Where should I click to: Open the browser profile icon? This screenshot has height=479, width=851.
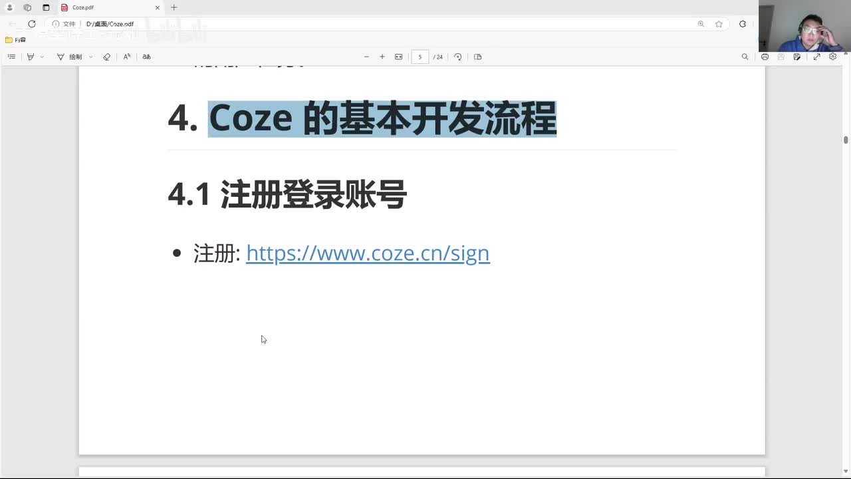point(9,7)
